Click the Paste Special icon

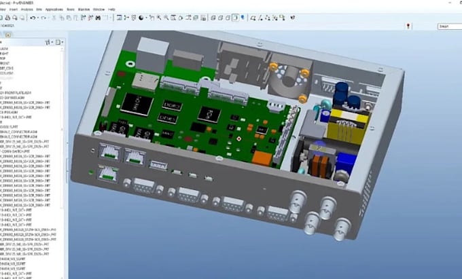[x=75, y=18]
